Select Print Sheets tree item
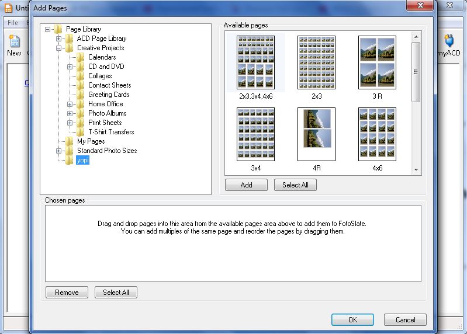Image resolution: width=467 pixels, height=334 pixels. coord(105,123)
